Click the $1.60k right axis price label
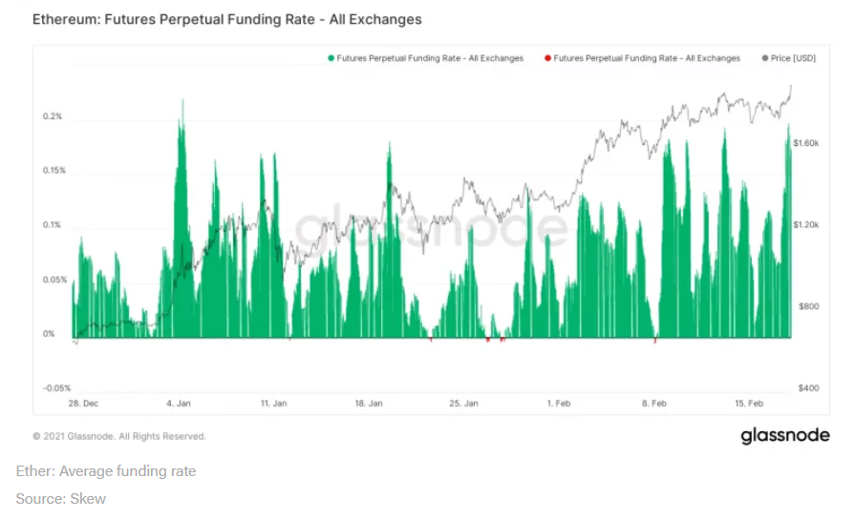Viewport: 855px width, 519px height. 806,143
